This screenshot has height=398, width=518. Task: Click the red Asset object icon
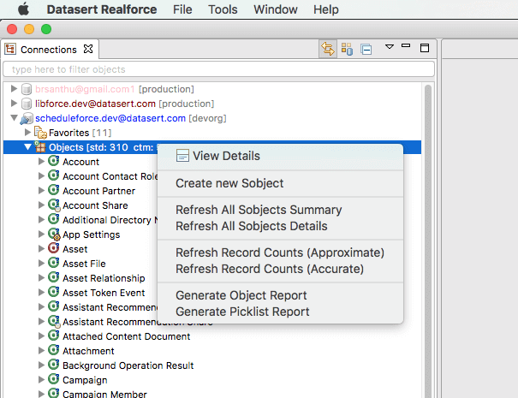click(x=54, y=248)
